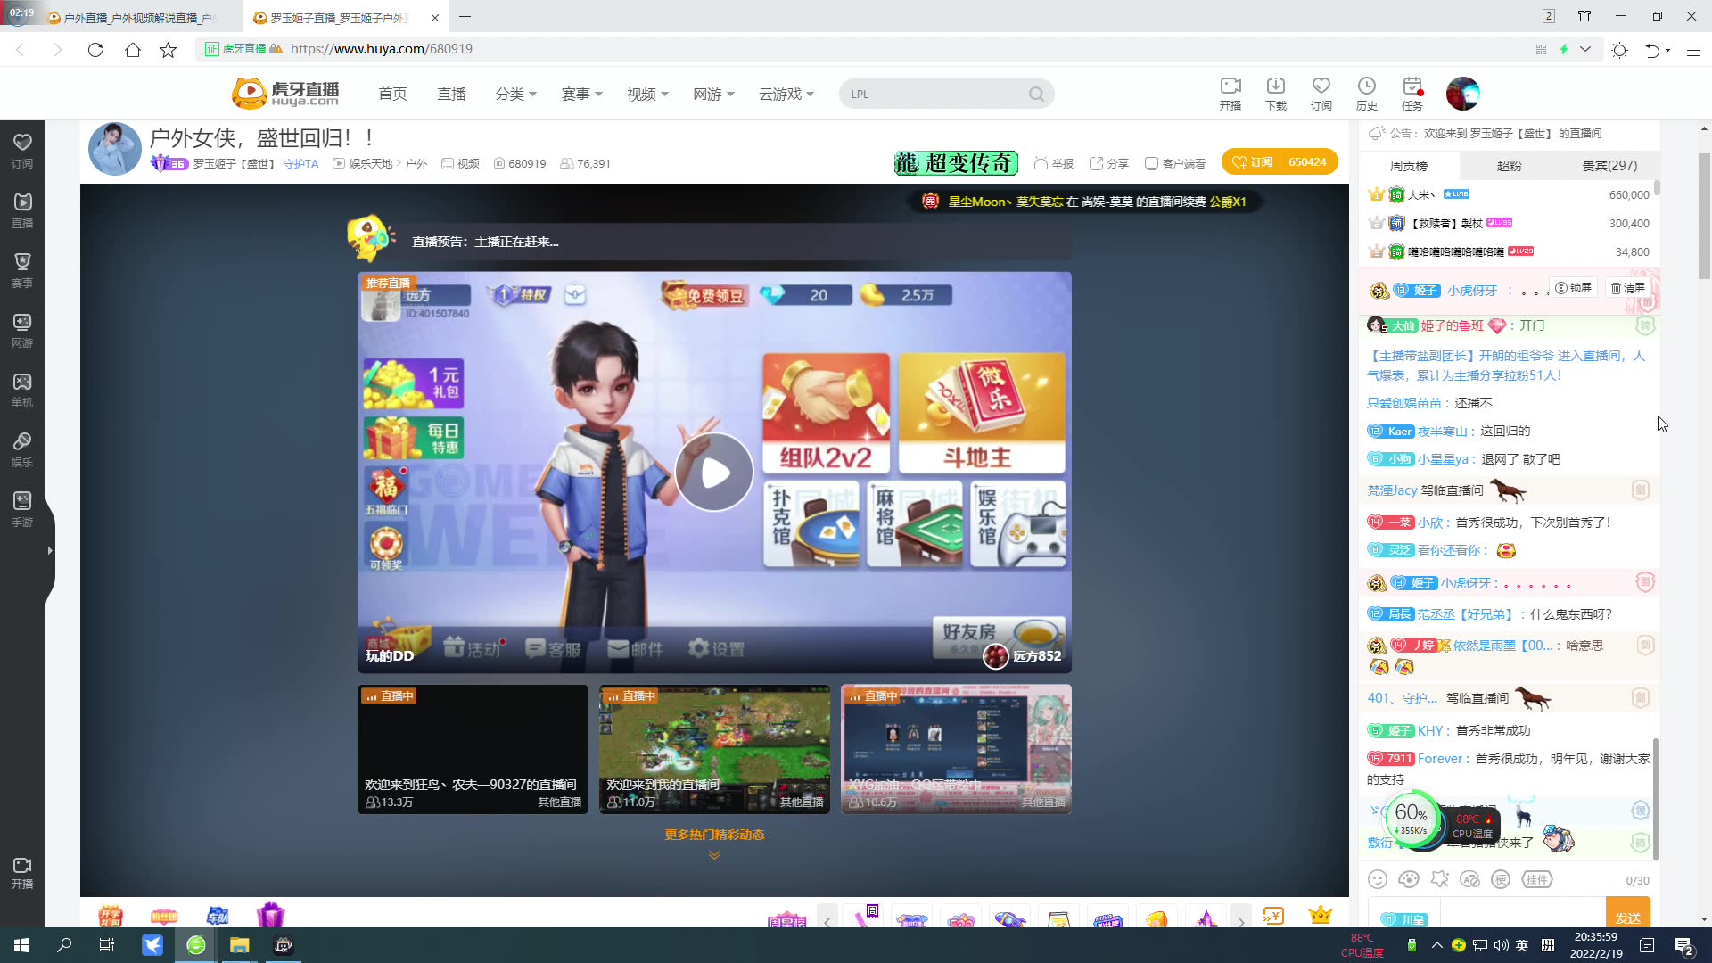Viewport: 1712px width, 963px height.
Task: Reload the page with the refresh icon
Action: (95, 50)
